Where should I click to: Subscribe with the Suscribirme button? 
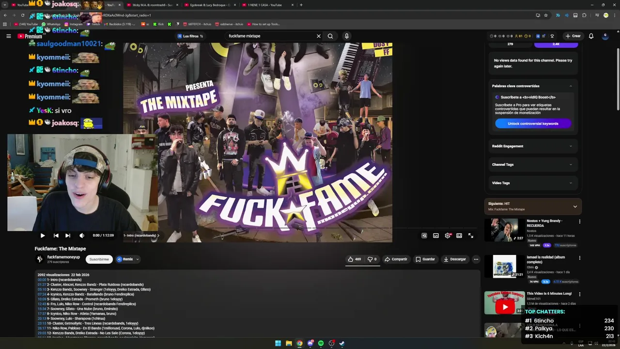(x=99, y=259)
